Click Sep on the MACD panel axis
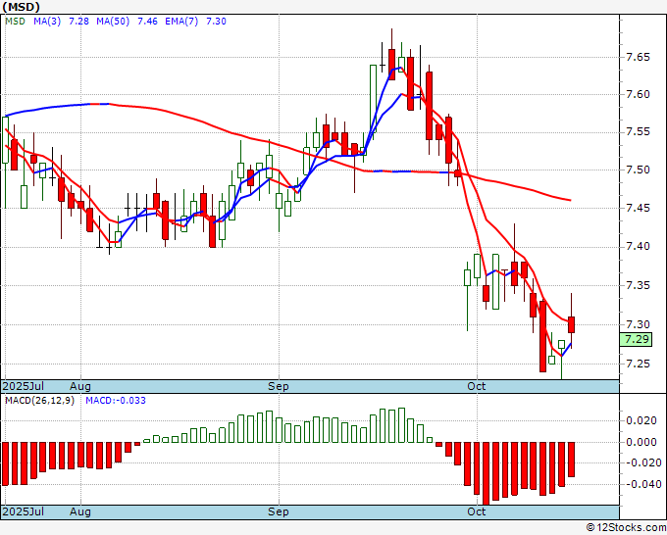667x535 pixels. tap(279, 511)
